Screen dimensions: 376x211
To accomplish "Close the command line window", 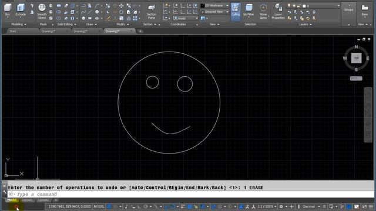I will [4, 186].
